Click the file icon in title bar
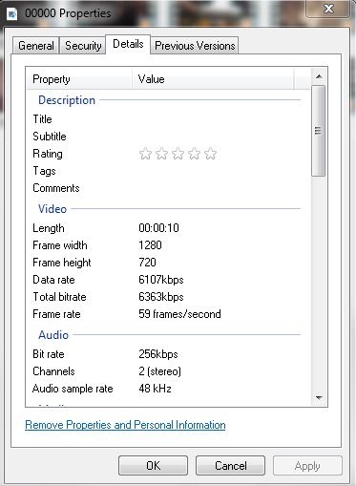This screenshot has height=486, width=356. pos(12,14)
